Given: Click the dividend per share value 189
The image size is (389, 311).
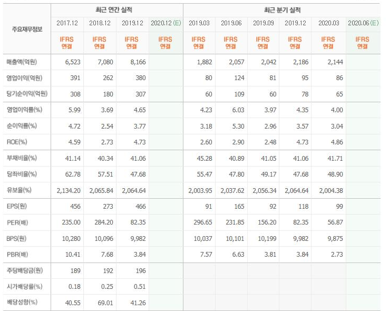Looking at the screenshot, I should [75, 270].
